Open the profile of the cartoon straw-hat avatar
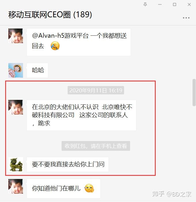 tap(16, 70)
